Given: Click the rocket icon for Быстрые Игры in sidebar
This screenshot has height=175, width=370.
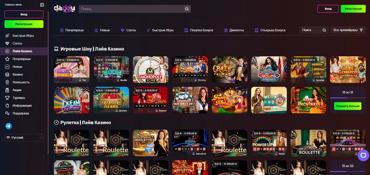Looking at the screenshot, I should tap(7, 36).
